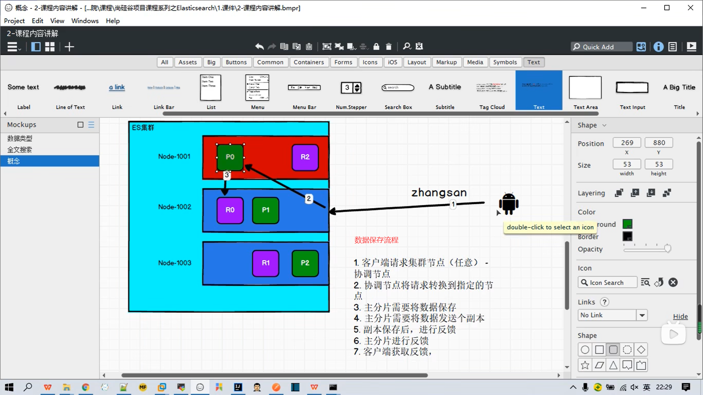Click the undo arrow in toolbar
Image resolution: width=703 pixels, height=395 pixels.
coord(259,46)
